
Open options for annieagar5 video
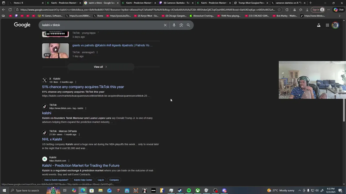coord(97,52)
